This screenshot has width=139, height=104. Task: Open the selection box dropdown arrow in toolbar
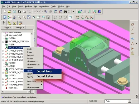74,12
